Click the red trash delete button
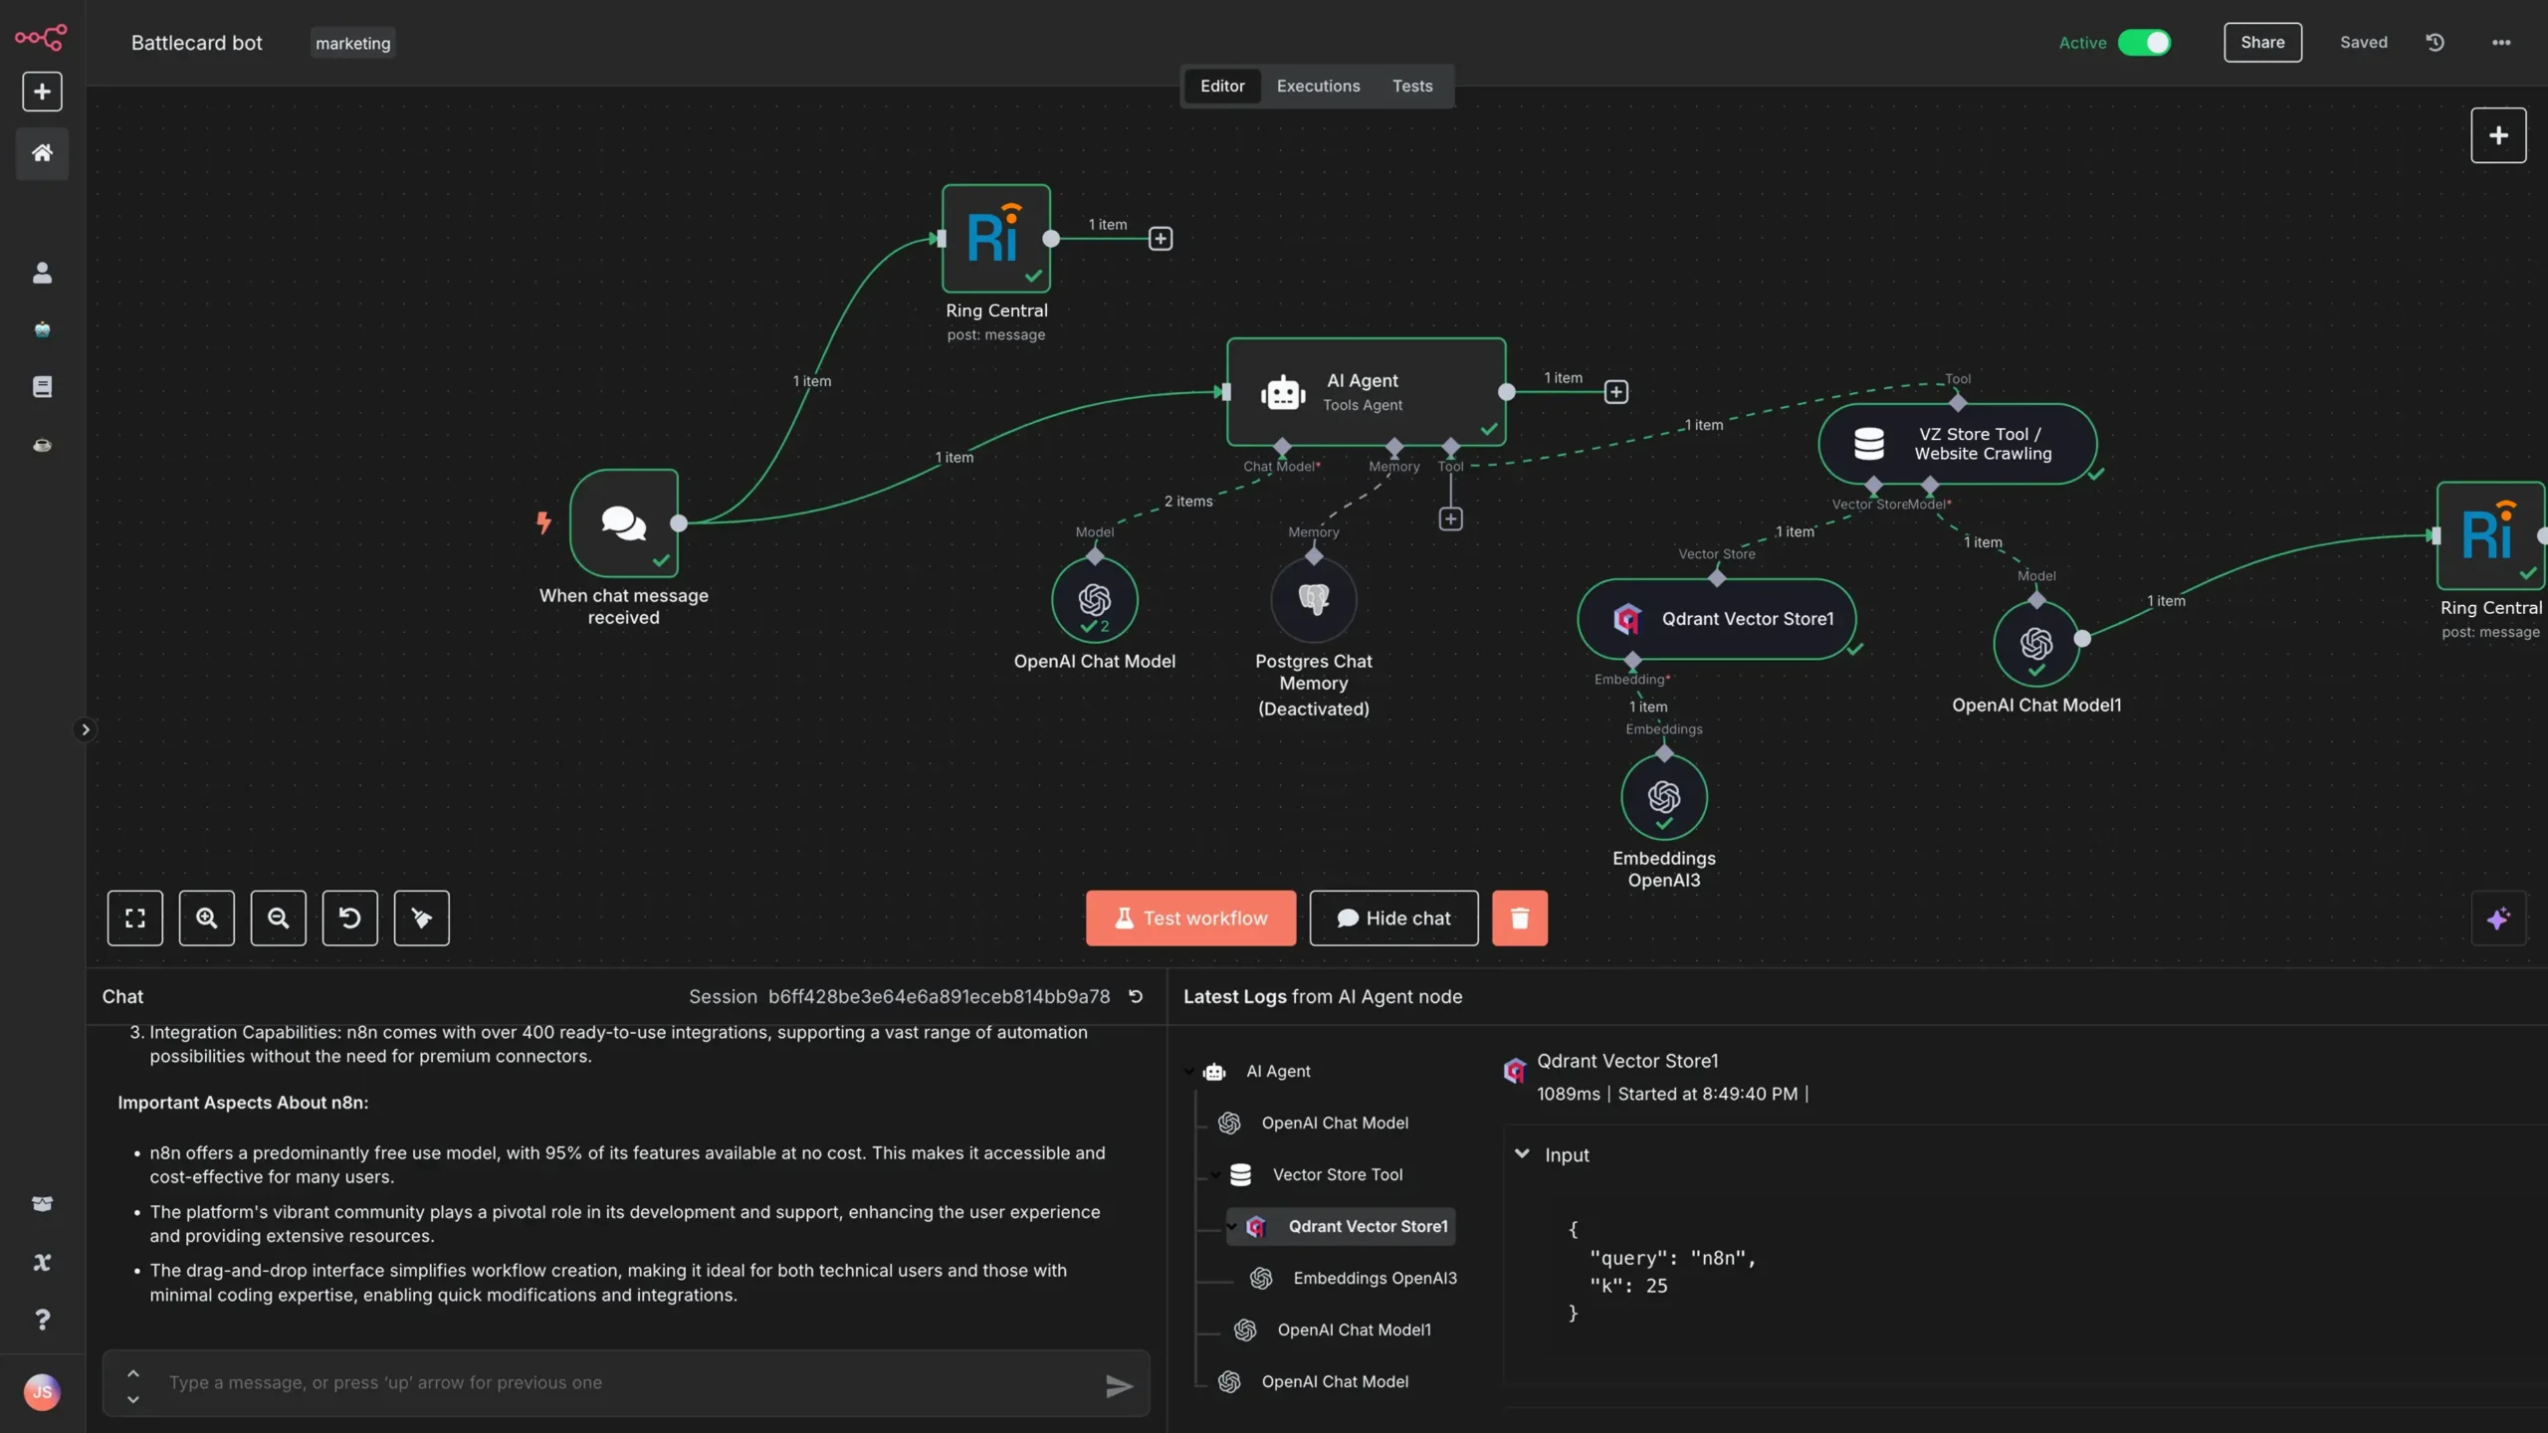 pyautogui.click(x=1519, y=918)
